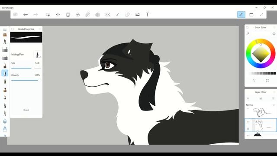Activate the Transform move tool
277x156 pixels.
coord(58,15)
